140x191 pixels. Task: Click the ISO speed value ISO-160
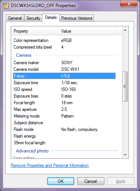68,89
